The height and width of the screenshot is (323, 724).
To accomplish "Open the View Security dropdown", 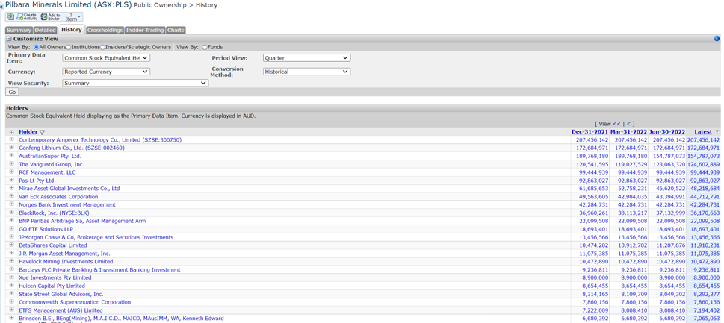I will [x=135, y=84].
